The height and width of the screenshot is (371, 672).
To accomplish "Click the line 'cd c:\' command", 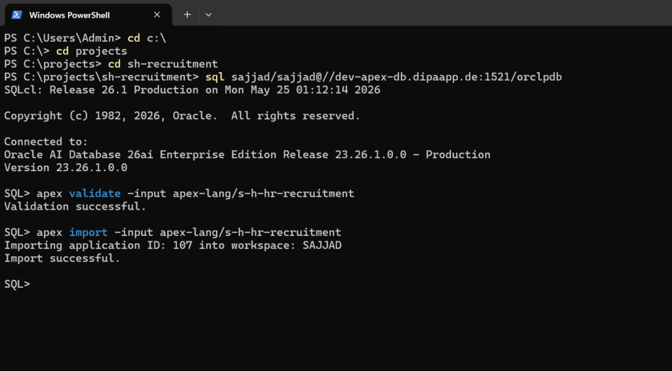I will point(85,38).
